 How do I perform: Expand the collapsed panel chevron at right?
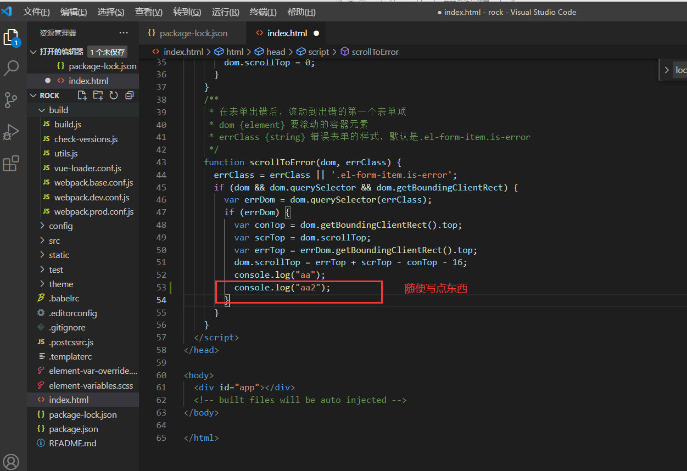pyautogui.click(x=666, y=70)
